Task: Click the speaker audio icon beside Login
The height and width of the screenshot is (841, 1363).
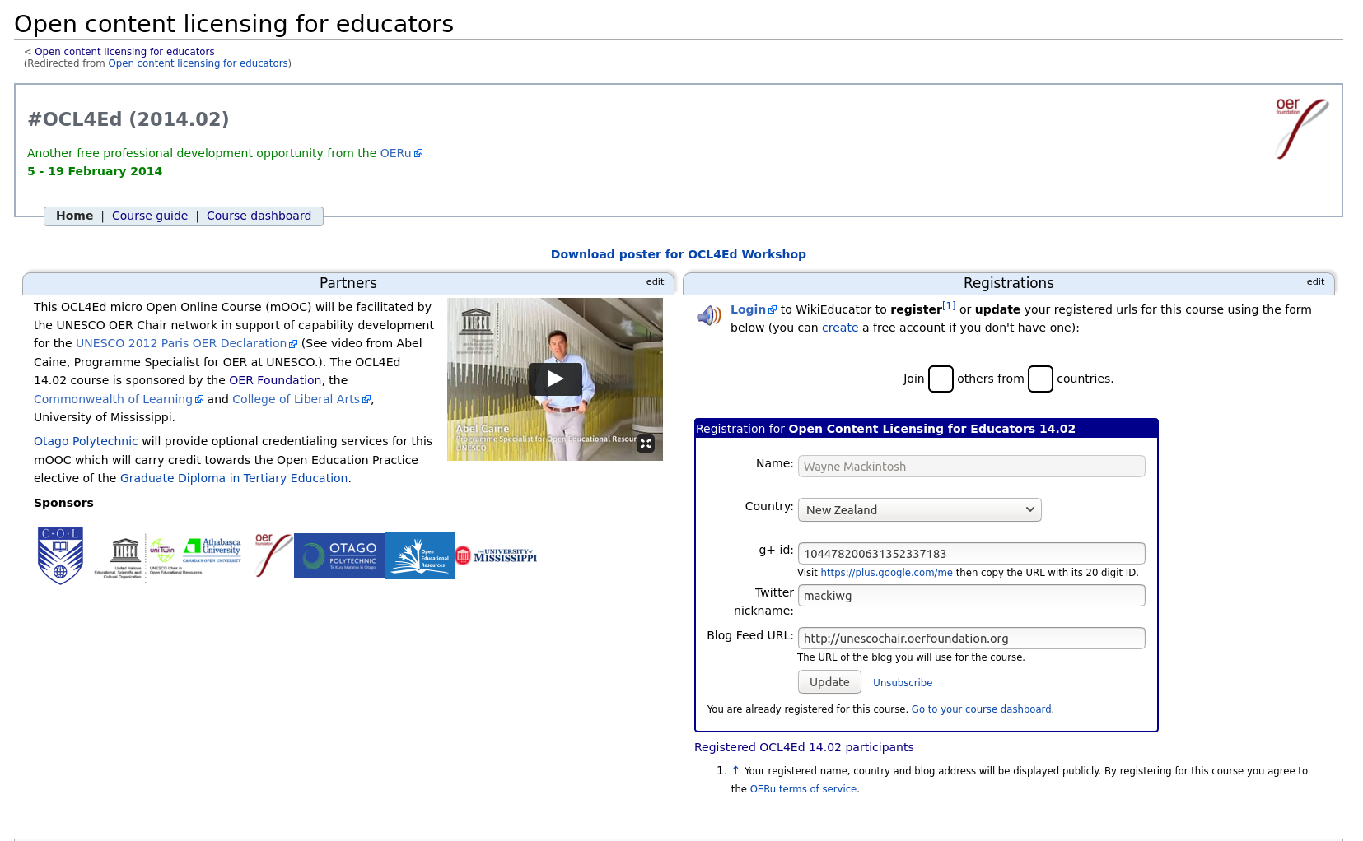Action: pyautogui.click(x=709, y=315)
